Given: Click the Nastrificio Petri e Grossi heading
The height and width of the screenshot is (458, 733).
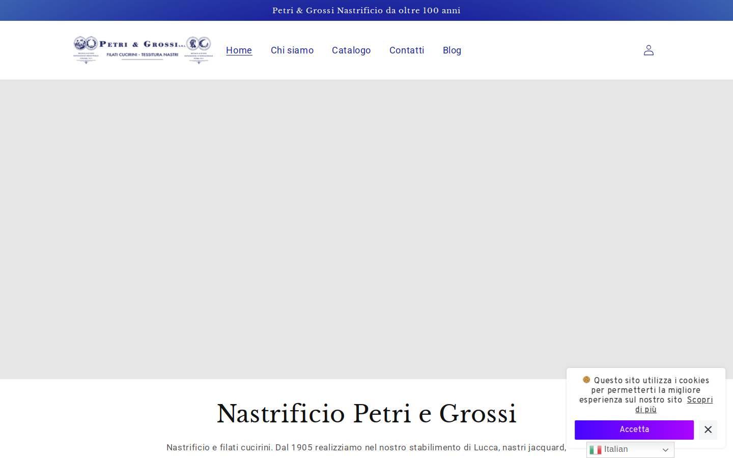Looking at the screenshot, I should point(366,414).
